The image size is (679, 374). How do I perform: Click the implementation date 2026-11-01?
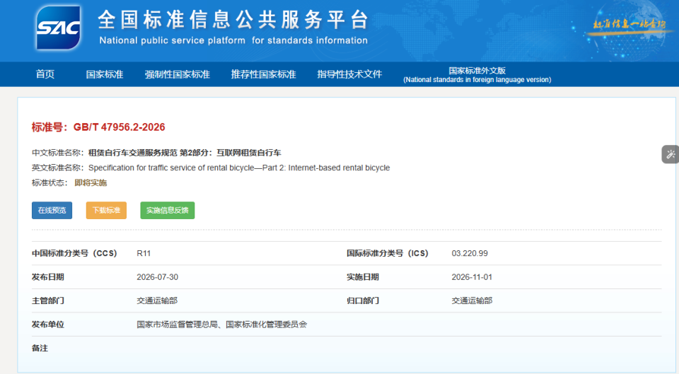pyautogui.click(x=472, y=277)
